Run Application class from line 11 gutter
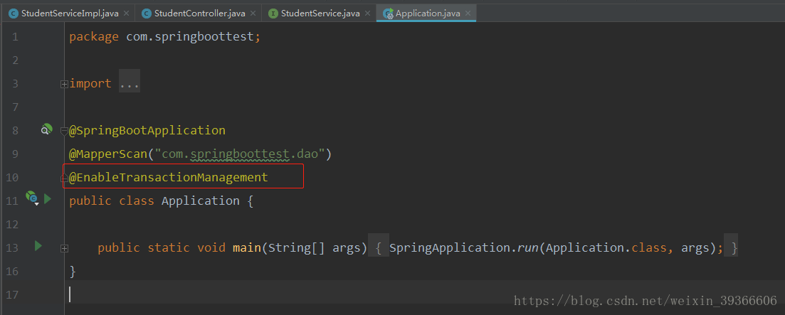The image size is (785, 315). click(x=48, y=199)
